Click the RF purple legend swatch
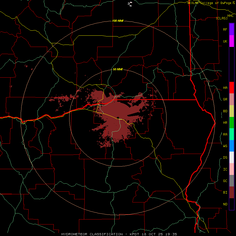The height and width of the screenshot is (236, 236). pyautogui.click(x=232, y=29)
